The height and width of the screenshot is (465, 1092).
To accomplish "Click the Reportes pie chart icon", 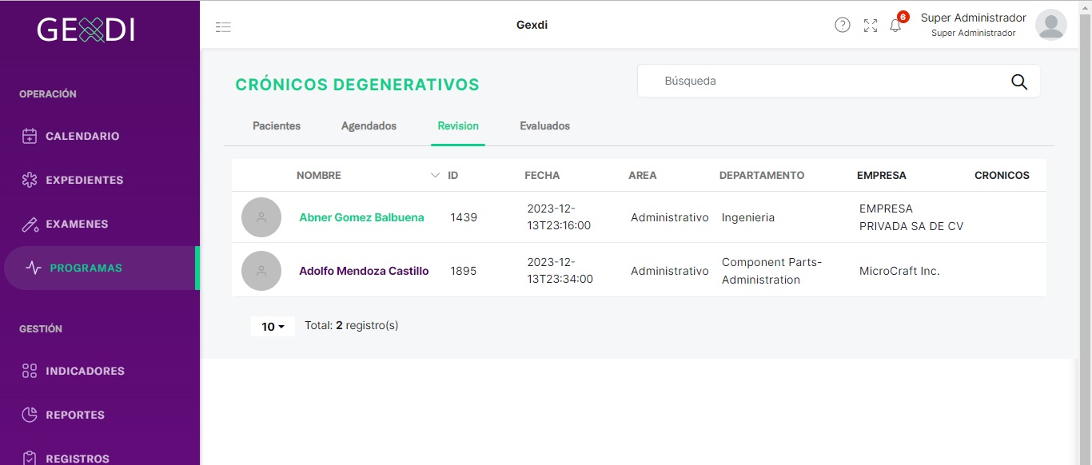I will tap(30, 415).
